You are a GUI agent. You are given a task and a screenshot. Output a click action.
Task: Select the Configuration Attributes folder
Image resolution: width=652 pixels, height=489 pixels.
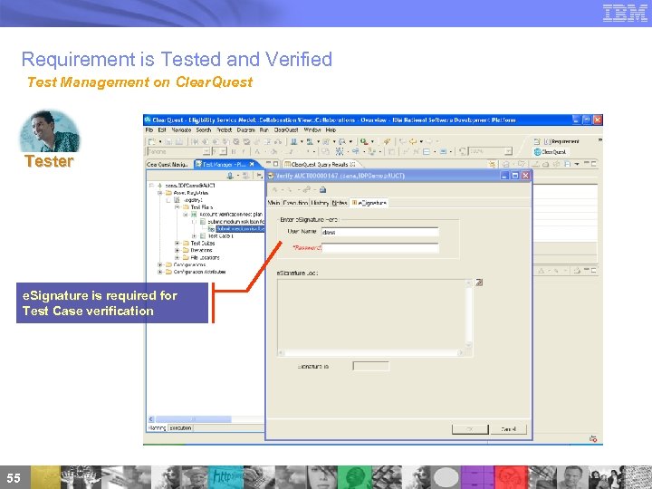(x=199, y=272)
